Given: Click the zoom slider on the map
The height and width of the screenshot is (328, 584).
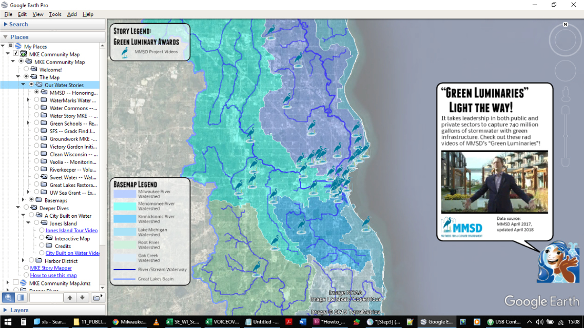Looking at the screenshot, I should tap(566, 136).
